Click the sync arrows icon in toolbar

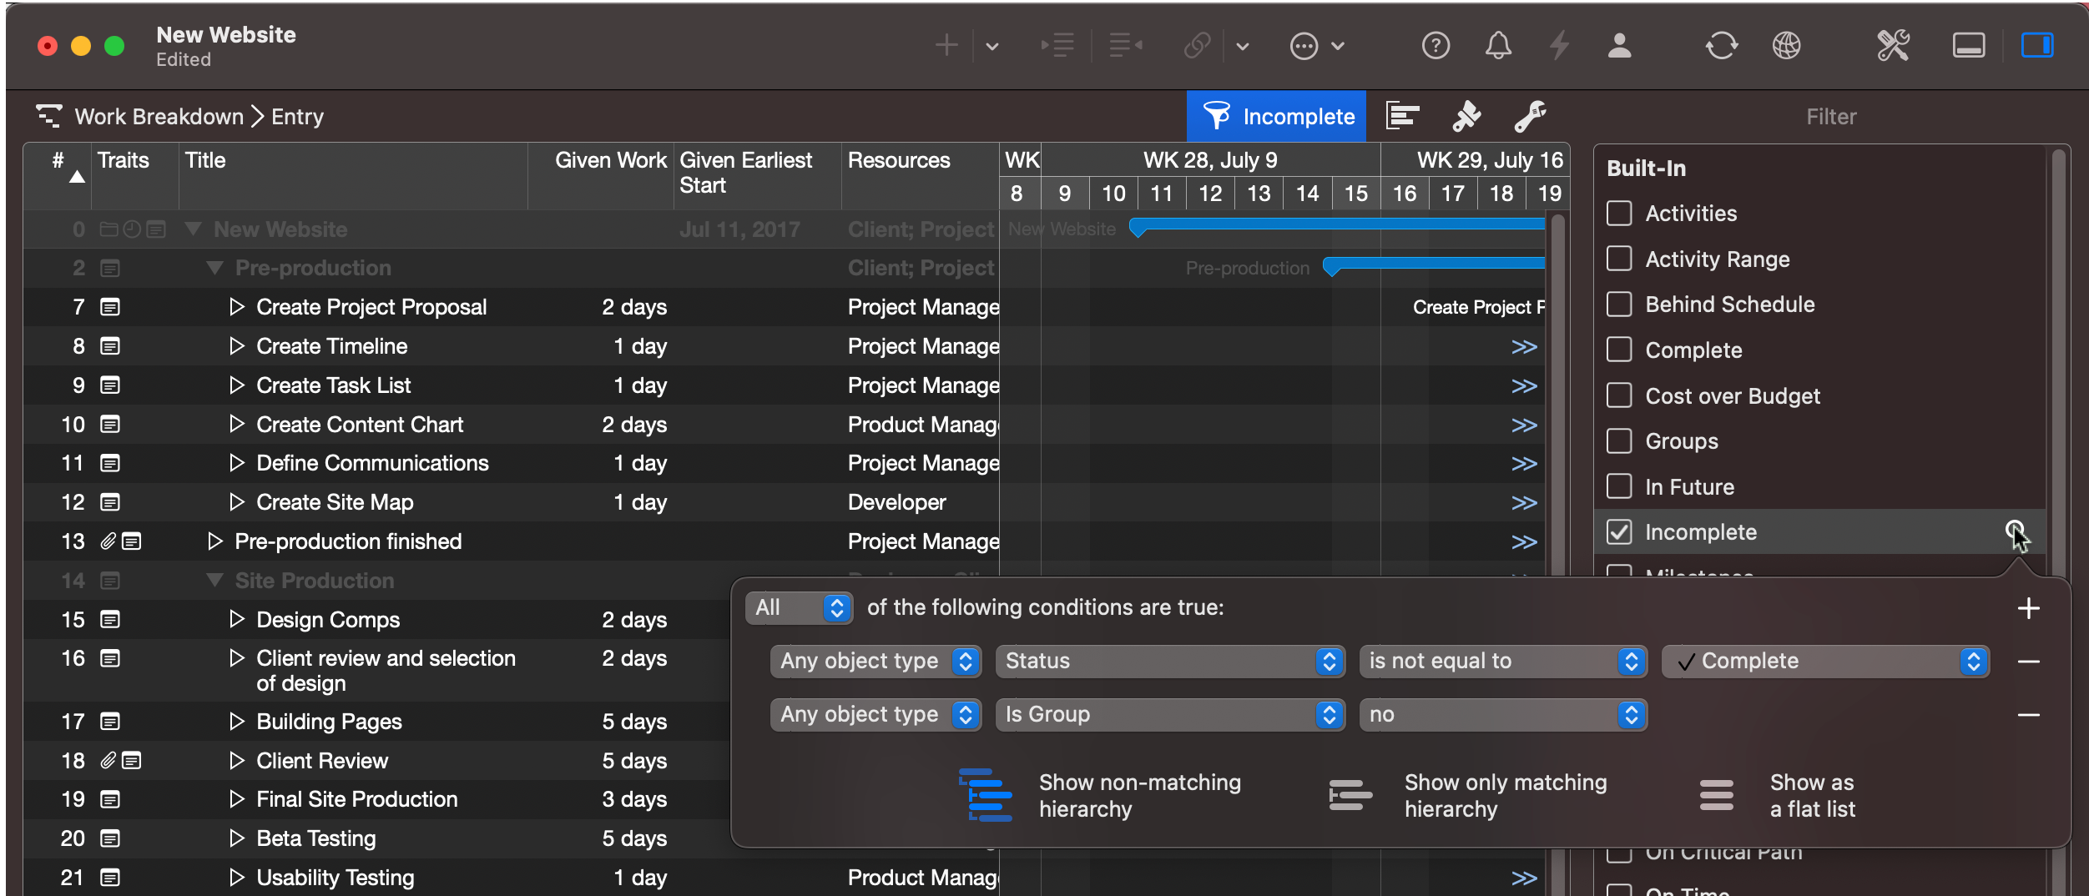coord(1721,46)
